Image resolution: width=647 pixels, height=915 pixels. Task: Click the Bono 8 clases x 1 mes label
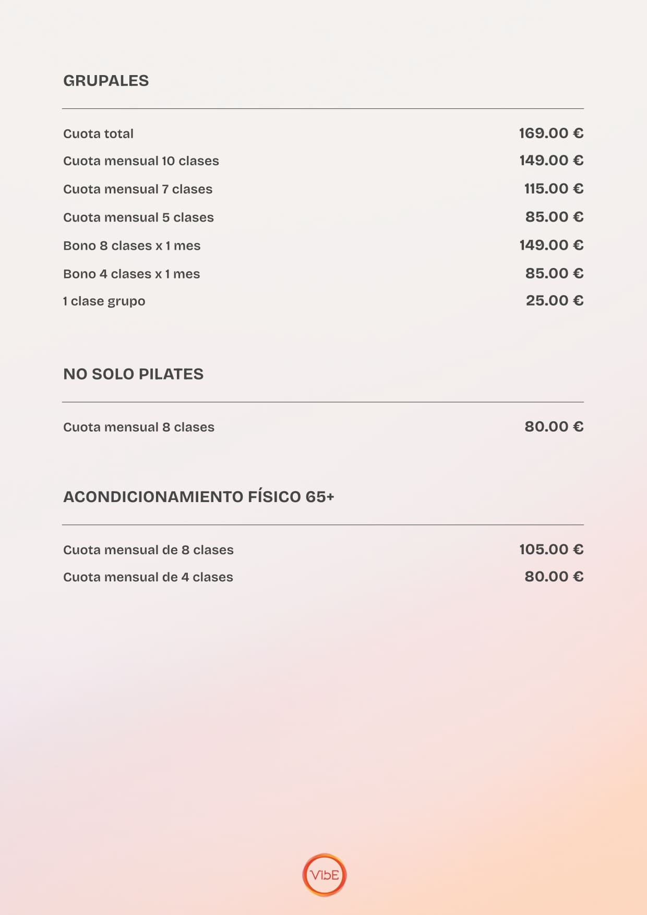click(131, 246)
